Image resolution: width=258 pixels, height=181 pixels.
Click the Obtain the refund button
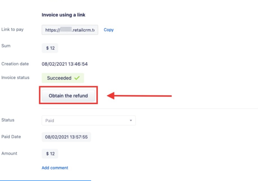(x=68, y=96)
